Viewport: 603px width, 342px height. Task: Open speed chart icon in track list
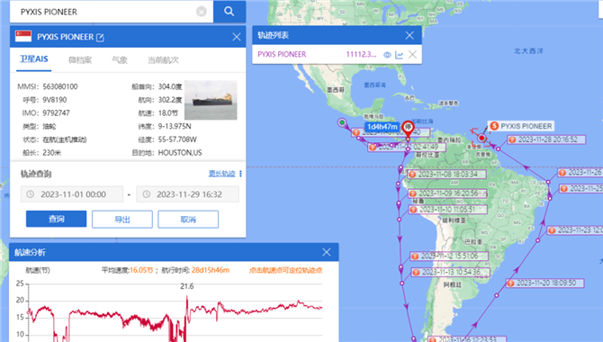tap(400, 55)
